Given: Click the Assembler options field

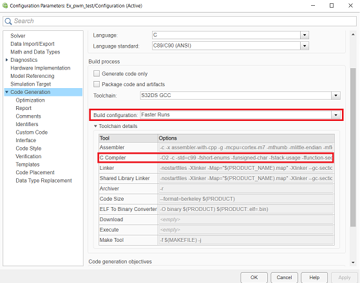Looking at the screenshot, I should click(246, 147).
